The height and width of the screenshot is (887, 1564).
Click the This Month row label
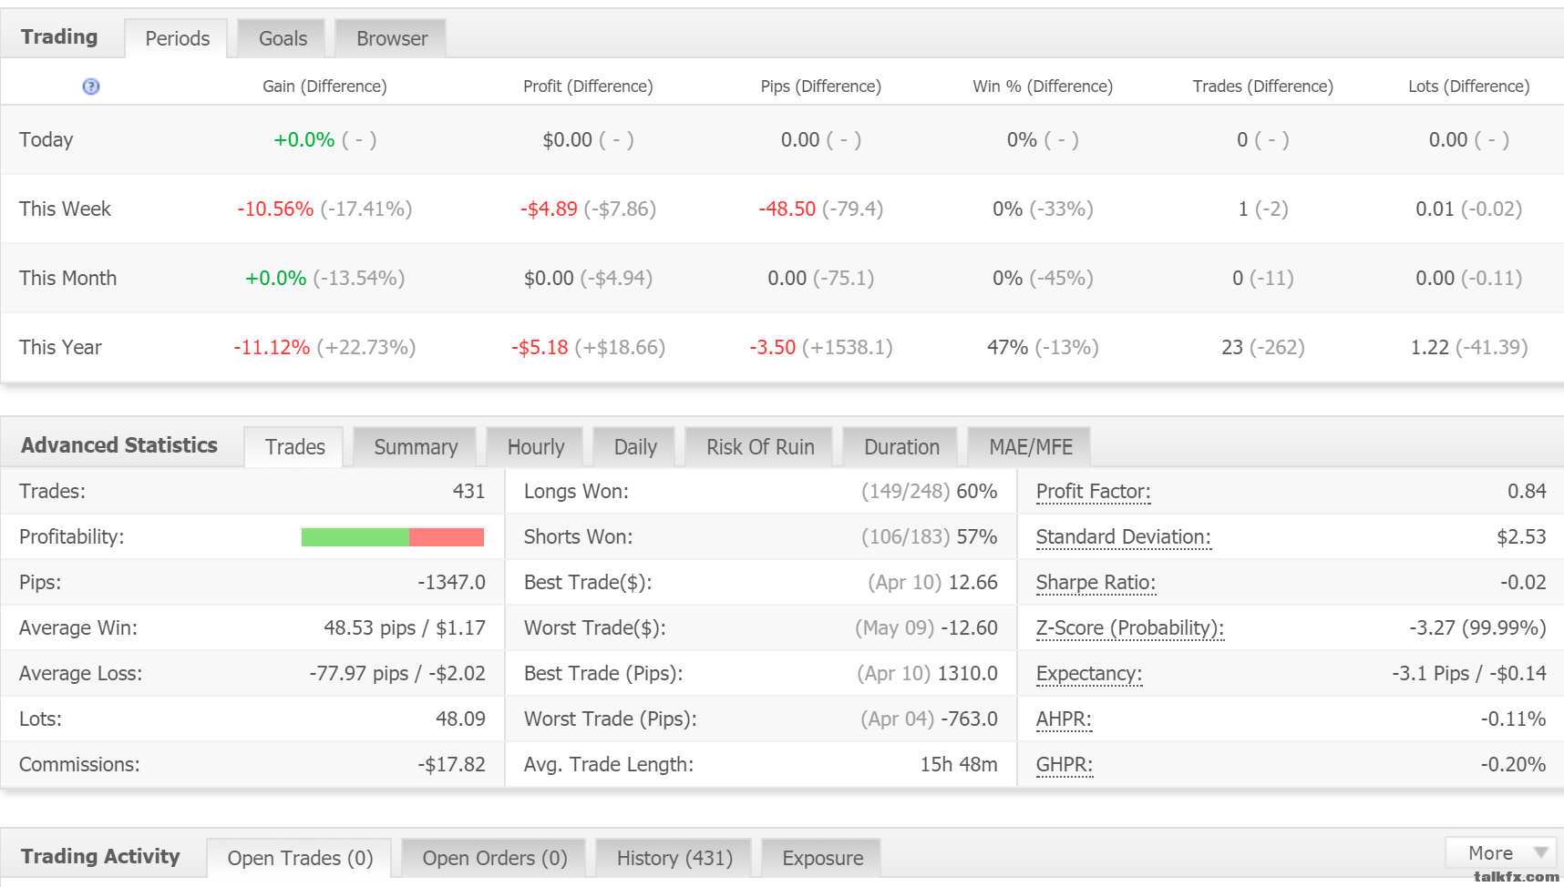pyautogui.click(x=67, y=279)
